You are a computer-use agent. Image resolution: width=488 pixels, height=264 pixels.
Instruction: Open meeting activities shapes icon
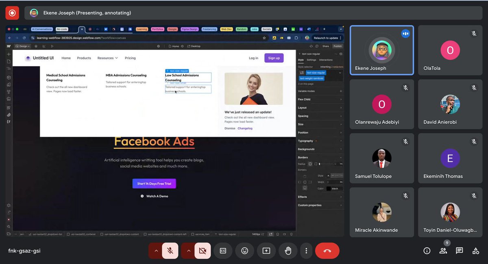tap(476, 251)
